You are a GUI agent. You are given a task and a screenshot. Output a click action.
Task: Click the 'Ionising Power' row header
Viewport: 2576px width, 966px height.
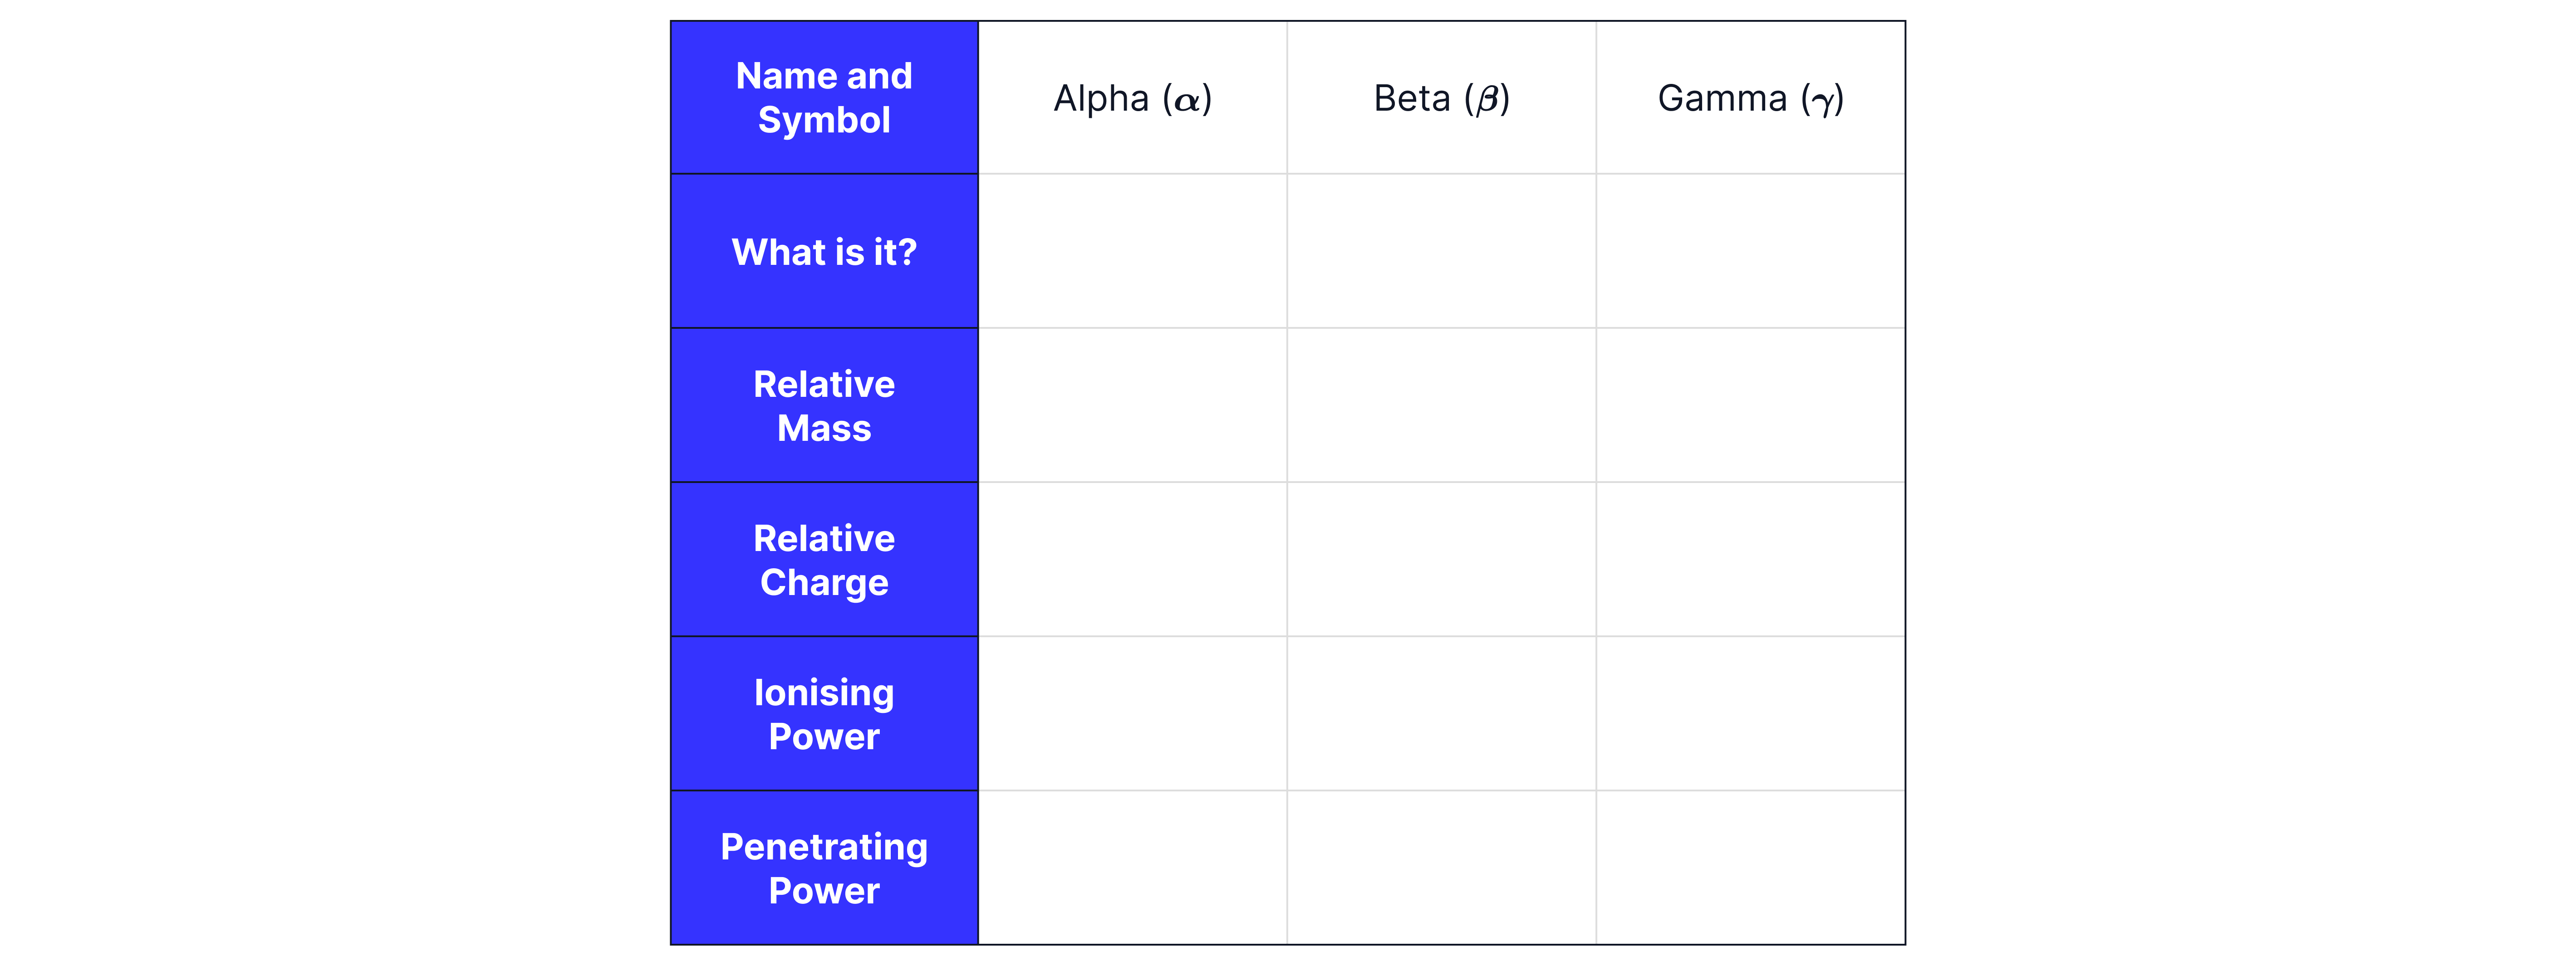[x=824, y=713]
